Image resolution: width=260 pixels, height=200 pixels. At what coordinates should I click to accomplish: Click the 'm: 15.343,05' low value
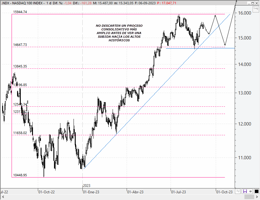pos(124,3)
